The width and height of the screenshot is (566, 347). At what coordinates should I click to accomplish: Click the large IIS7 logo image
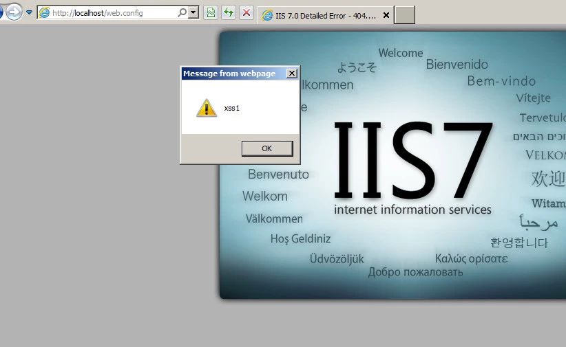tap(413, 160)
